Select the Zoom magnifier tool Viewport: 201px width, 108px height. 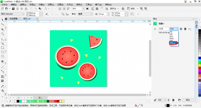pos(2,34)
